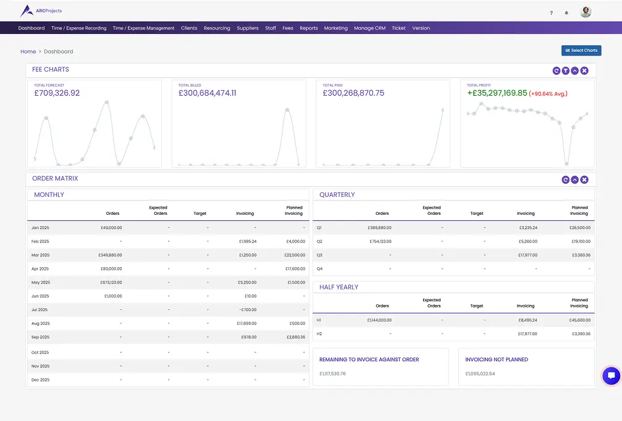Open the help question mark icon
This screenshot has height=421, width=622.
coord(552,13)
